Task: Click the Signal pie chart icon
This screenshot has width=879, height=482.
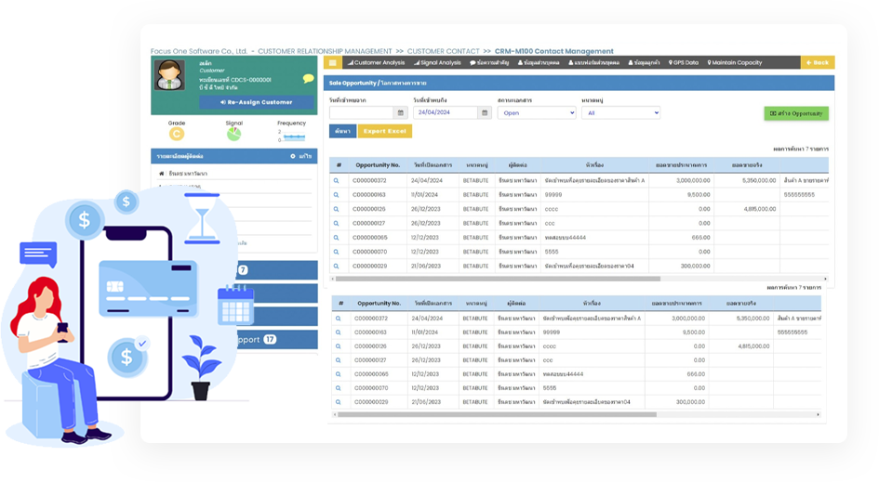Action: (233, 134)
